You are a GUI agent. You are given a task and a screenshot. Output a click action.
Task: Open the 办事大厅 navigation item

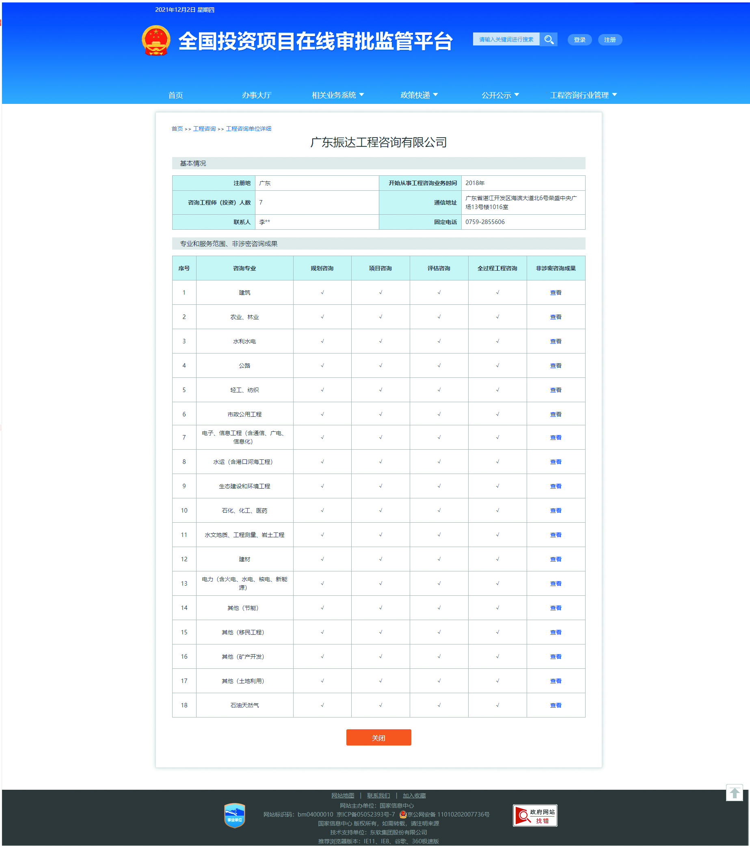(256, 95)
